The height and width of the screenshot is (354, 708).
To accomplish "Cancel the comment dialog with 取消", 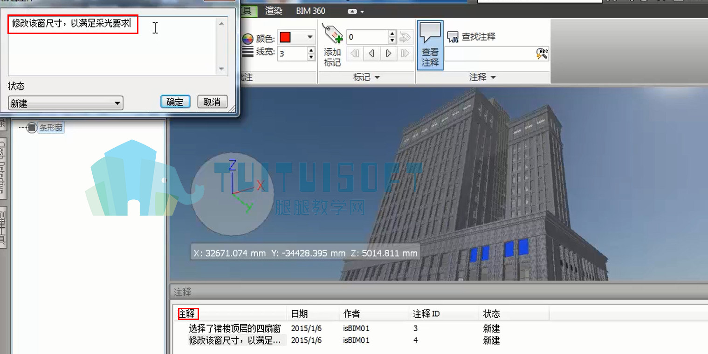I will coord(212,102).
